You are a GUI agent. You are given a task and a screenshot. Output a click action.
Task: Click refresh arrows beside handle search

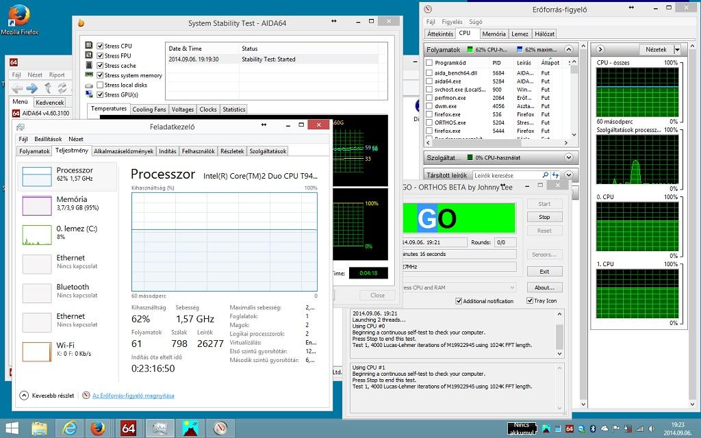coord(555,175)
